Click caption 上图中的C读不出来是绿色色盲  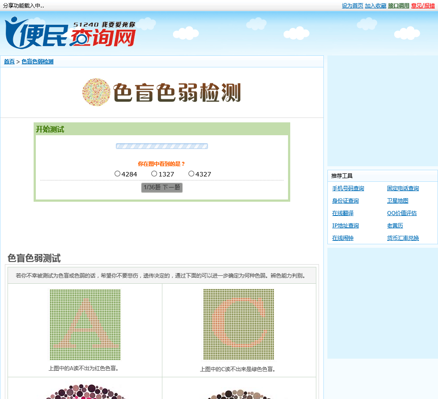tap(238, 369)
